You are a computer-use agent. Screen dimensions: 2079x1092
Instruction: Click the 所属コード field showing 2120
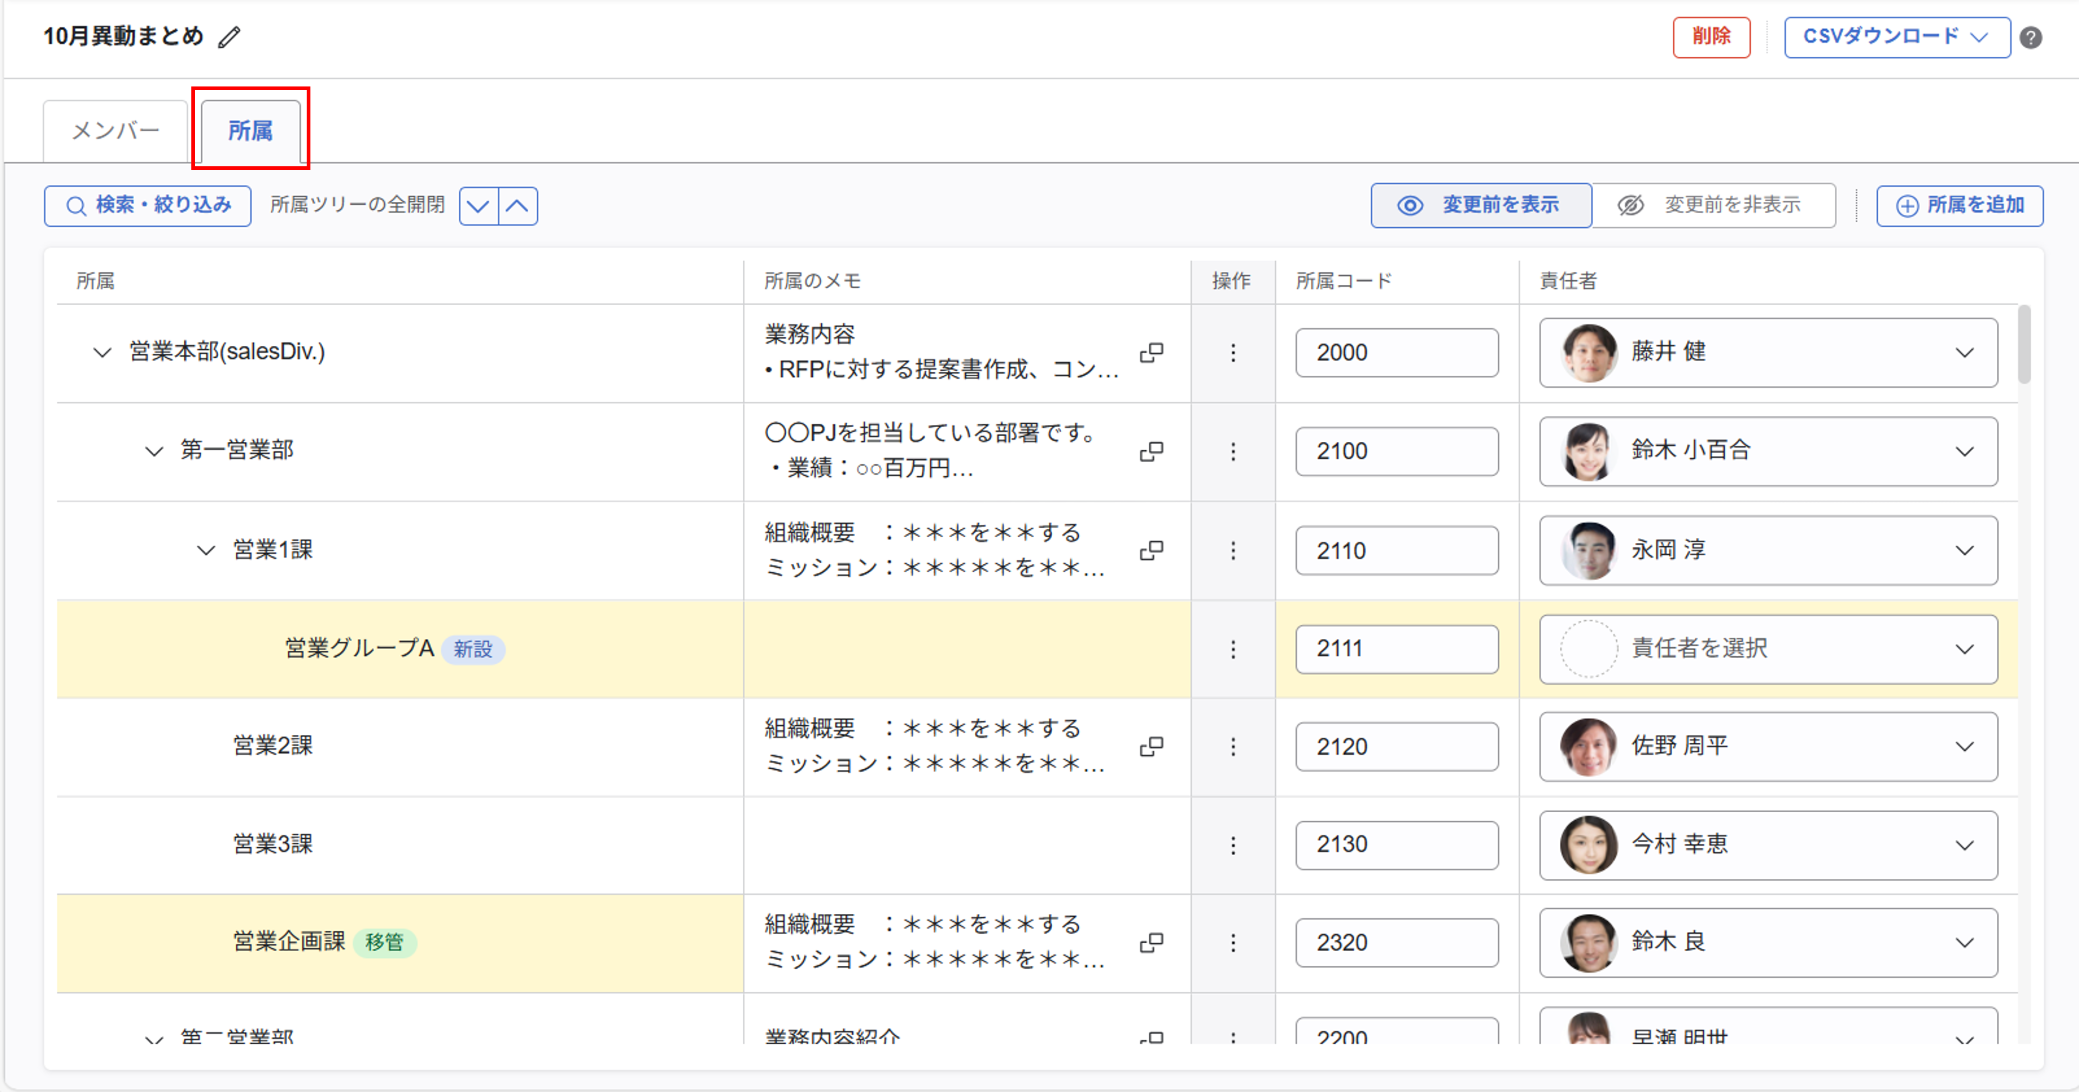pyautogui.click(x=1396, y=747)
